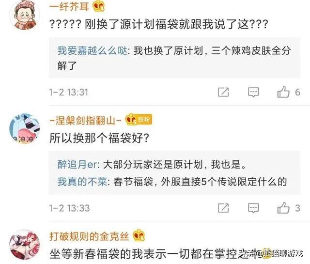Image resolution: width=310 pixels, height=264 pixels.
Task: Tap the crown badge next to 打破规则的金克丝
Action: tap(139, 235)
